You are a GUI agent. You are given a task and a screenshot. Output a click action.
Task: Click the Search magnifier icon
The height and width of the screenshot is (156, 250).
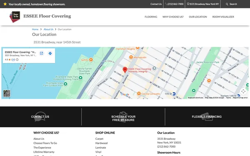pos(227,4)
